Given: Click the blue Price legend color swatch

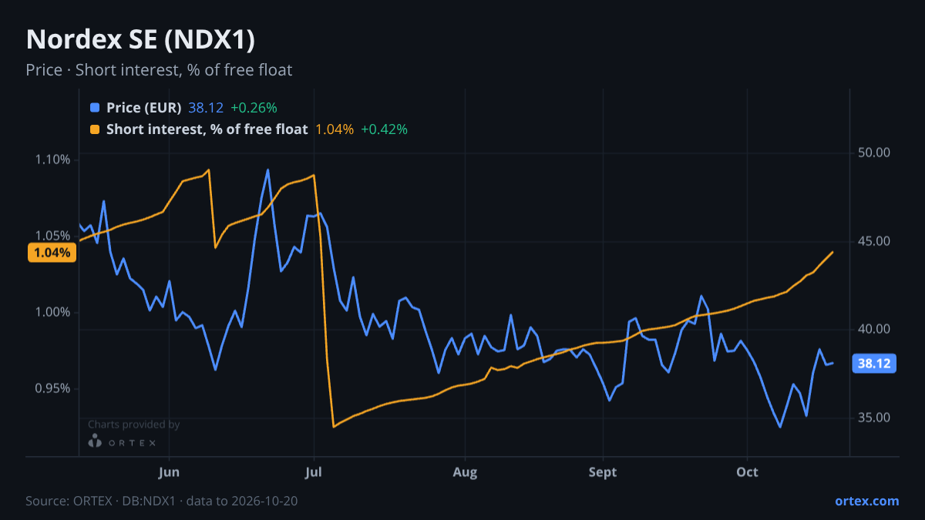Looking at the screenshot, I should click(x=95, y=108).
